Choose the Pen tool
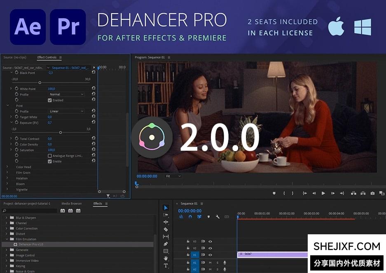This screenshot has width=386, height=273. pos(166,244)
